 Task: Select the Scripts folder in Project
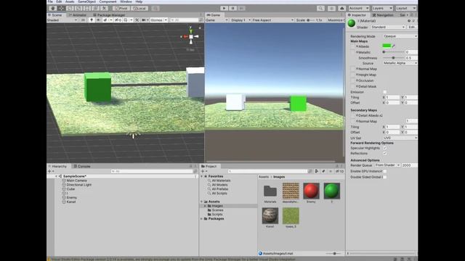[x=217, y=215]
